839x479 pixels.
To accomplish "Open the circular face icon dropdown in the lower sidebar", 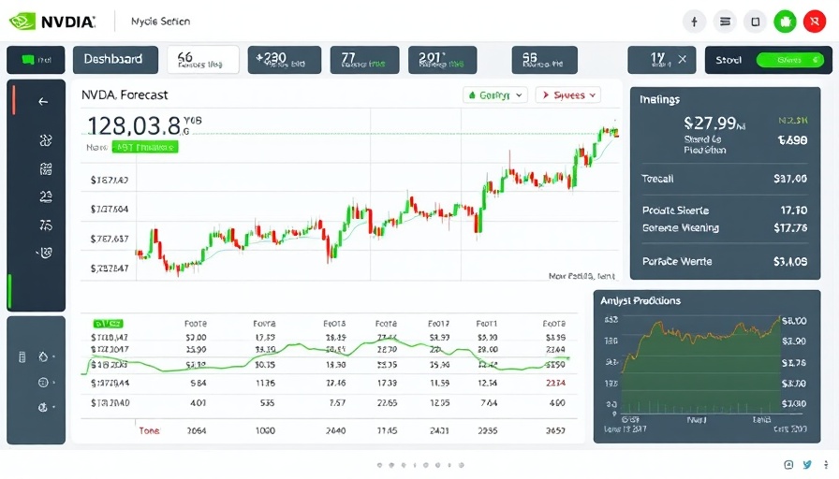I will (46, 383).
